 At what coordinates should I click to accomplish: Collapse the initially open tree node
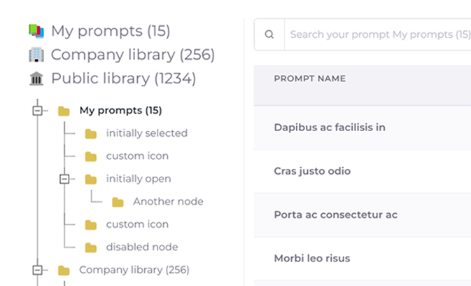(64, 179)
